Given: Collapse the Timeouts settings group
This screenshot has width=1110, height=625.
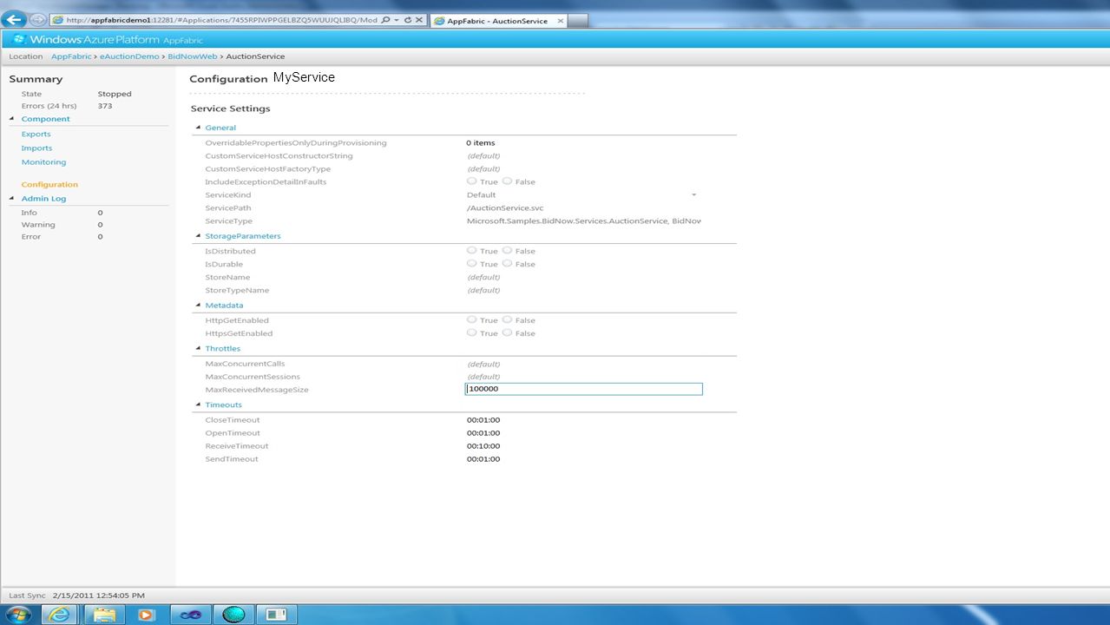Looking at the screenshot, I should coord(199,405).
